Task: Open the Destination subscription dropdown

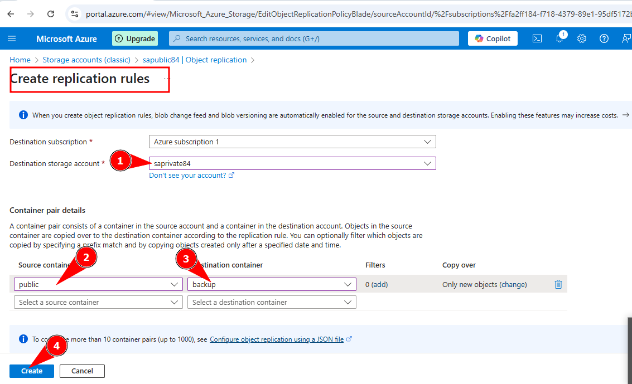Action: pyautogui.click(x=293, y=142)
